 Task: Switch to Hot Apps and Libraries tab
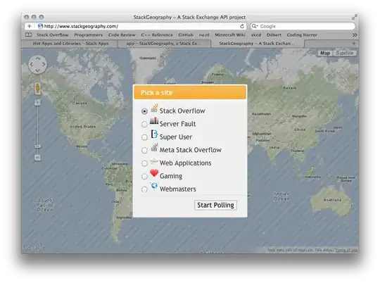pyautogui.click(x=70, y=44)
